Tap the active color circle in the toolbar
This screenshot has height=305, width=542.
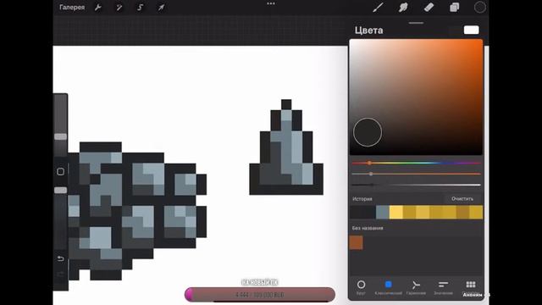(480, 8)
